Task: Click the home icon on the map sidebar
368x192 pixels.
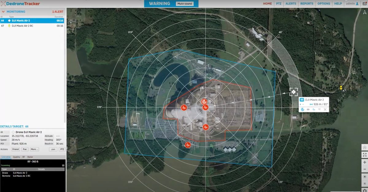Action: pyautogui.click(x=365, y=147)
